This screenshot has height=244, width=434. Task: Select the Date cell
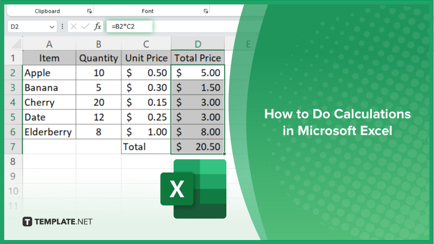[49, 117]
